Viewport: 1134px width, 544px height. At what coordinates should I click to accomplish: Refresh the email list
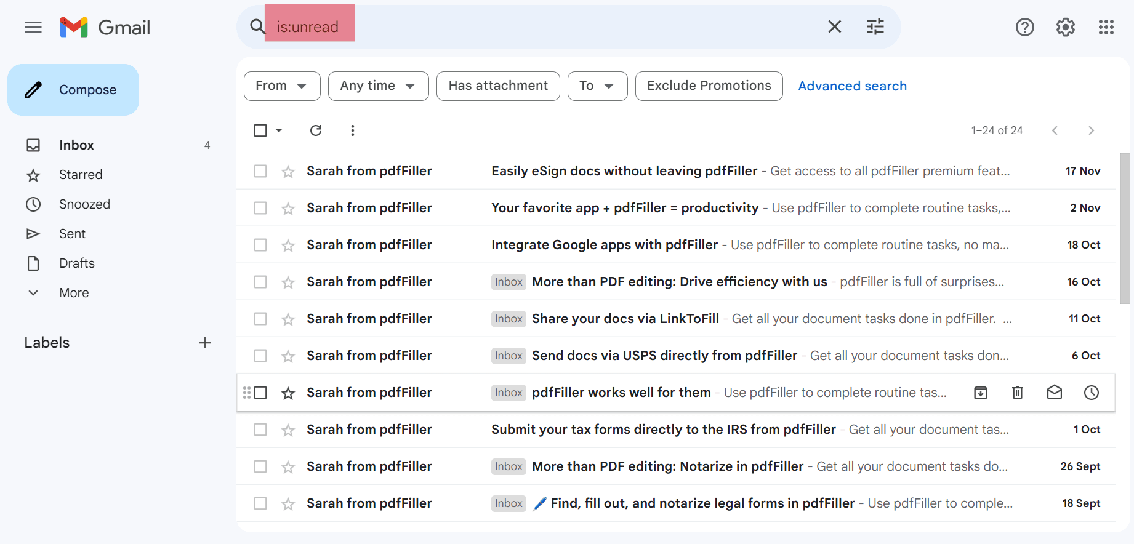pos(316,130)
